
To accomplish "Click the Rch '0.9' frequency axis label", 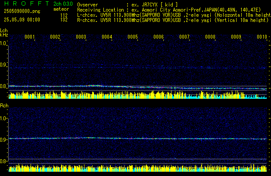I will (3, 140).
